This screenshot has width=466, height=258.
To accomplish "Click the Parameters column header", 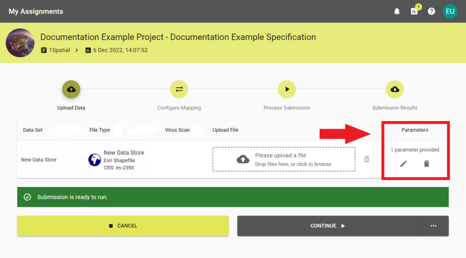I will tap(415, 130).
